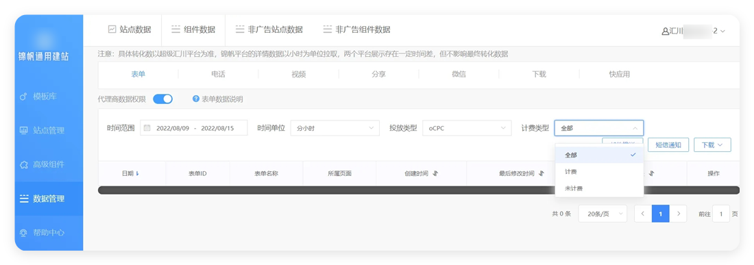Viewport: 754px width, 265px height.
Task: Select the 快应用 data tab
Action: pos(620,75)
